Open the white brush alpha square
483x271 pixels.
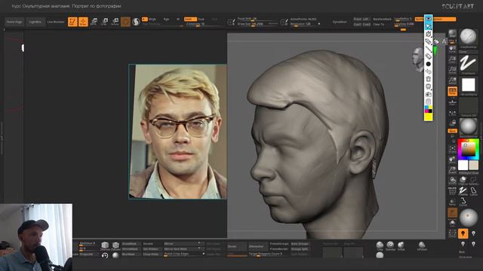468,85
